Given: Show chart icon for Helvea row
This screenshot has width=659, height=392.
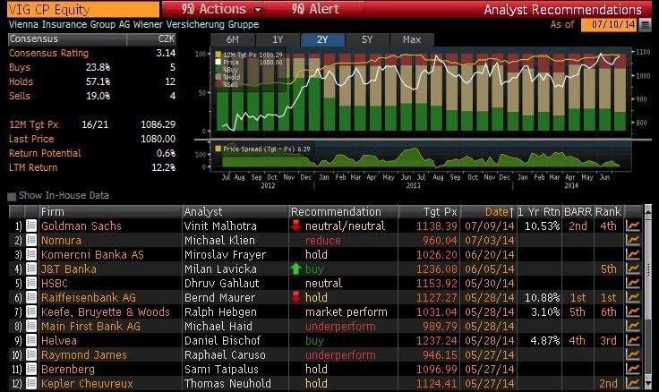Looking at the screenshot, I should point(632,340).
